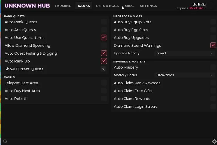Disable Auto Use Quest Items checkbox
This screenshot has width=217, height=145.
(104, 37)
